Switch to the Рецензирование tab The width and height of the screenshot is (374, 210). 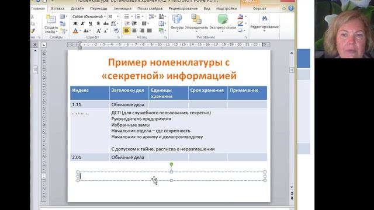[x=183, y=8]
